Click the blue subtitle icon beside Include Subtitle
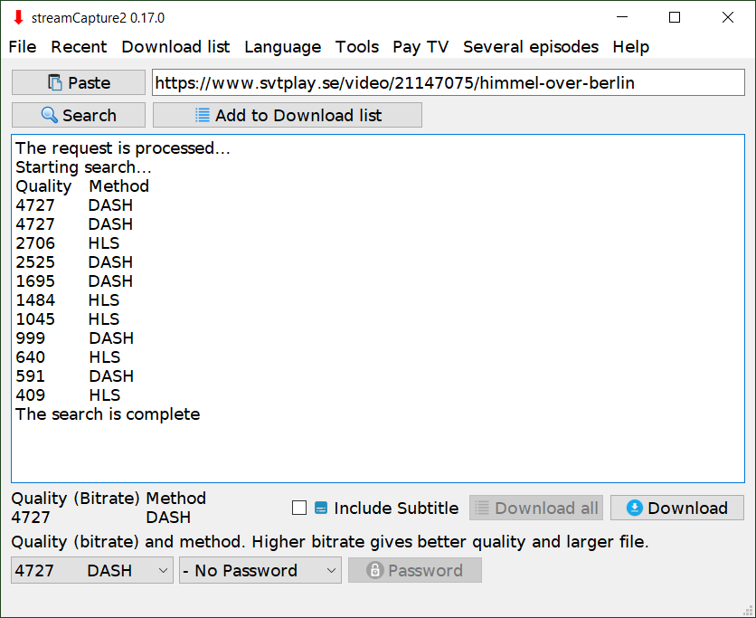Image resolution: width=756 pixels, height=618 pixels. point(321,508)
